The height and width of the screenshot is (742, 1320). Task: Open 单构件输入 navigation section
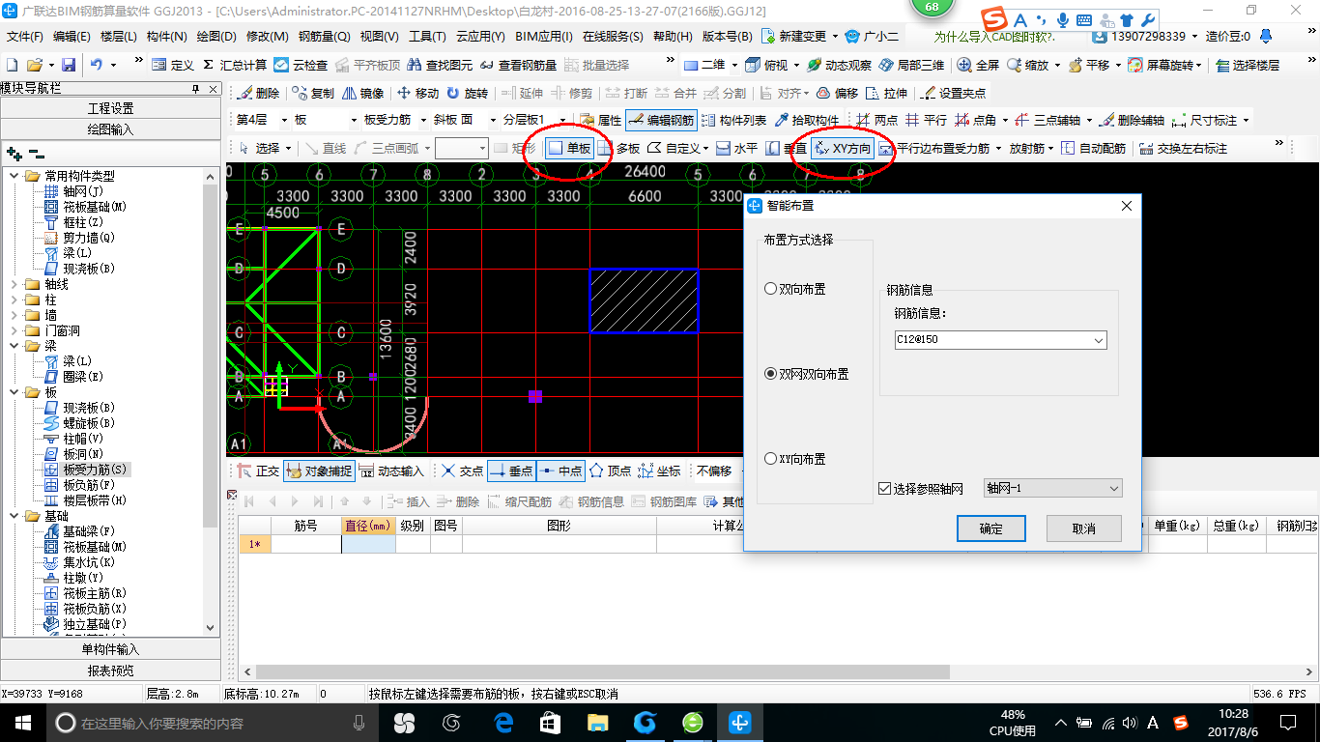pyautogui.click(x=110, y=649)
